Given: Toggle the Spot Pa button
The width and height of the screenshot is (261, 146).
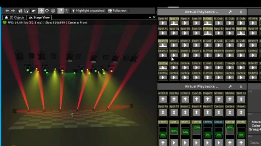Looking at the screenshot, I should (163, 112).
